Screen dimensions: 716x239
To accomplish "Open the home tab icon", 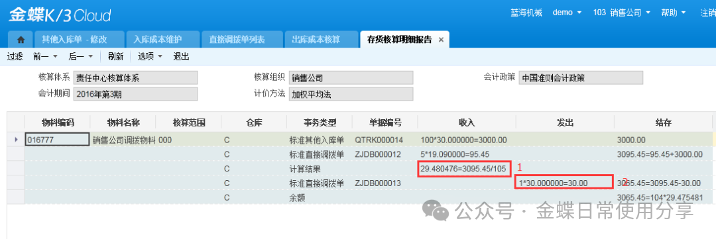I will click(21, 40).
